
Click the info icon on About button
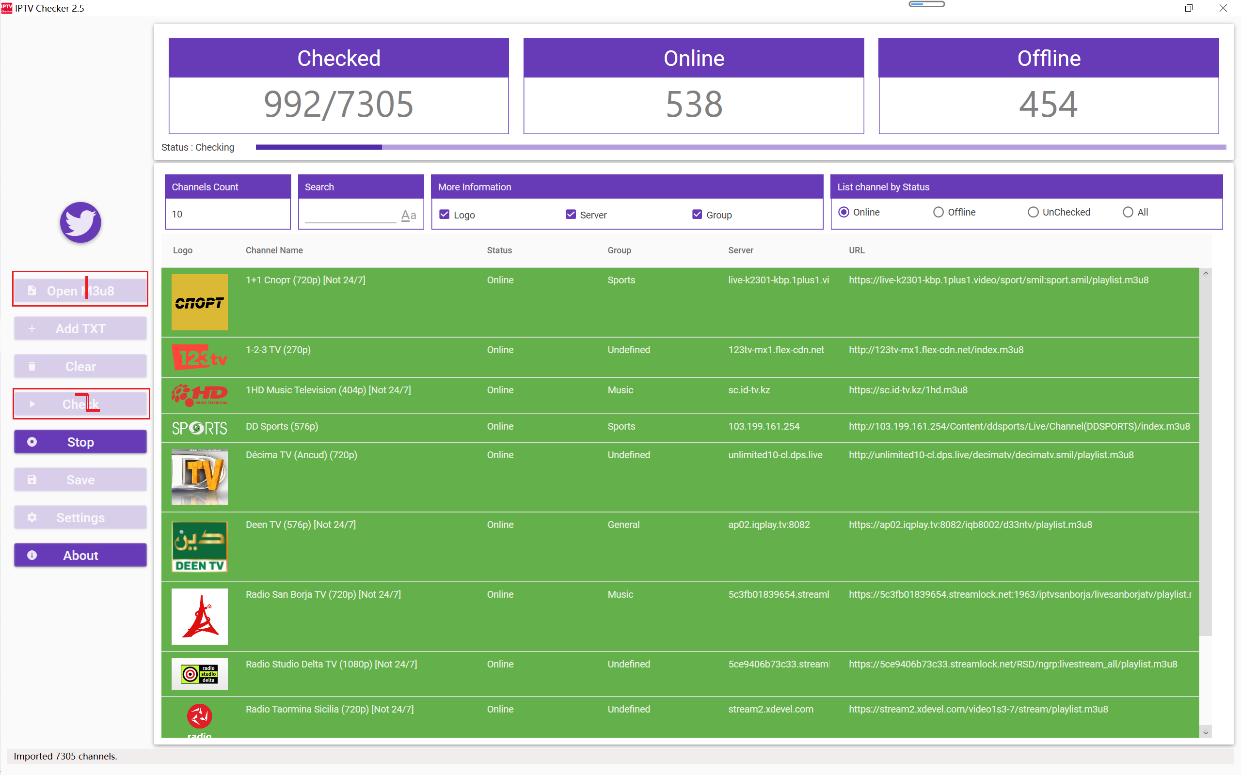coord(32,555)
